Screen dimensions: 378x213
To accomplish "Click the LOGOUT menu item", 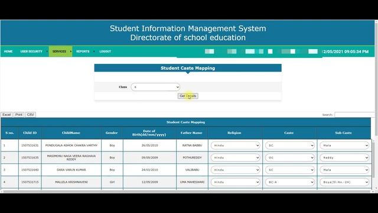I will pyautogui.click(x=105, y=51).
